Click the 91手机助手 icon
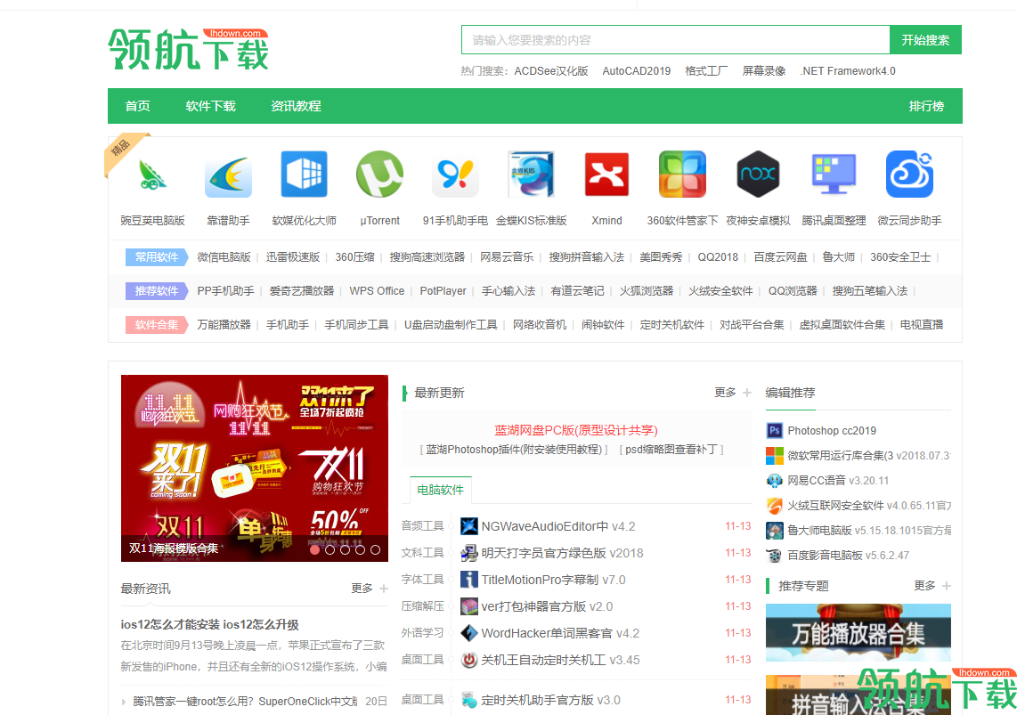Screen dimensions: 1017x715 point(455,175)
